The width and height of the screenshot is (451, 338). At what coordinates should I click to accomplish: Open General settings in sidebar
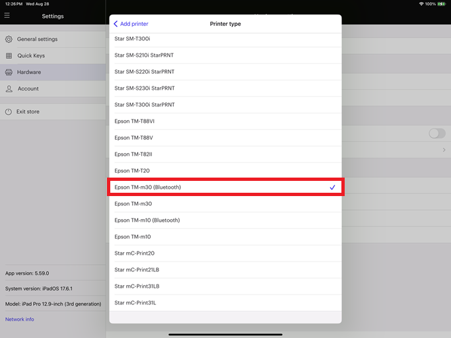(53, 39)
